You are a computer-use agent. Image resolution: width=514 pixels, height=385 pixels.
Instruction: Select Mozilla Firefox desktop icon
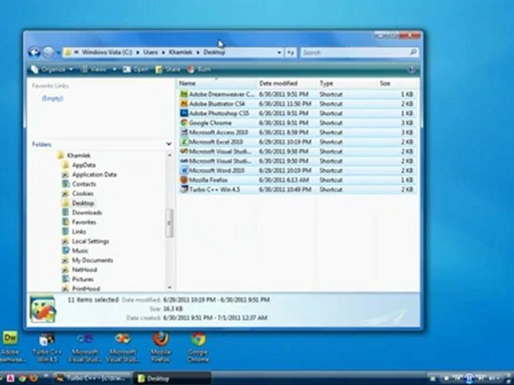click(x=160, y=348)
